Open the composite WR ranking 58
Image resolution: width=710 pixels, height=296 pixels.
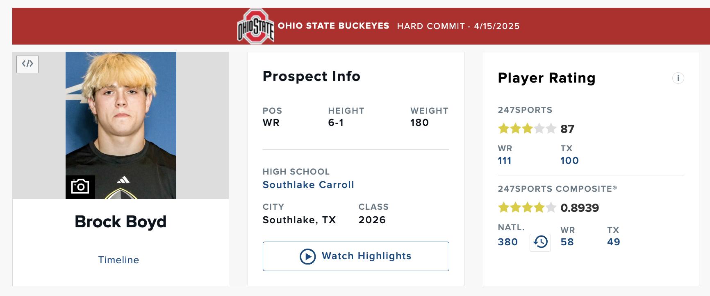pyautogui.click(x=567, y=242)
